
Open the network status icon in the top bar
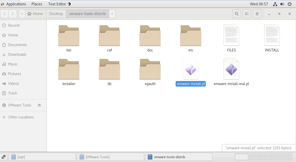pos(275,4)
